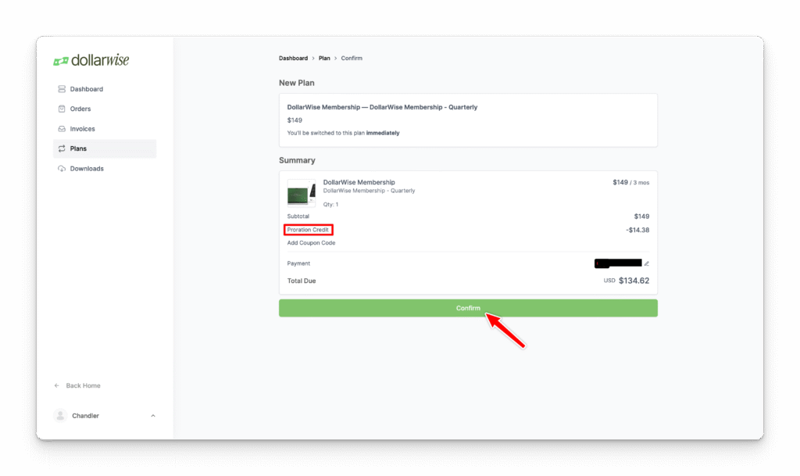Click the Qty: 1 text
This screenshot has height=476, width=800.
pyautogui.click(x=330, y=204)
